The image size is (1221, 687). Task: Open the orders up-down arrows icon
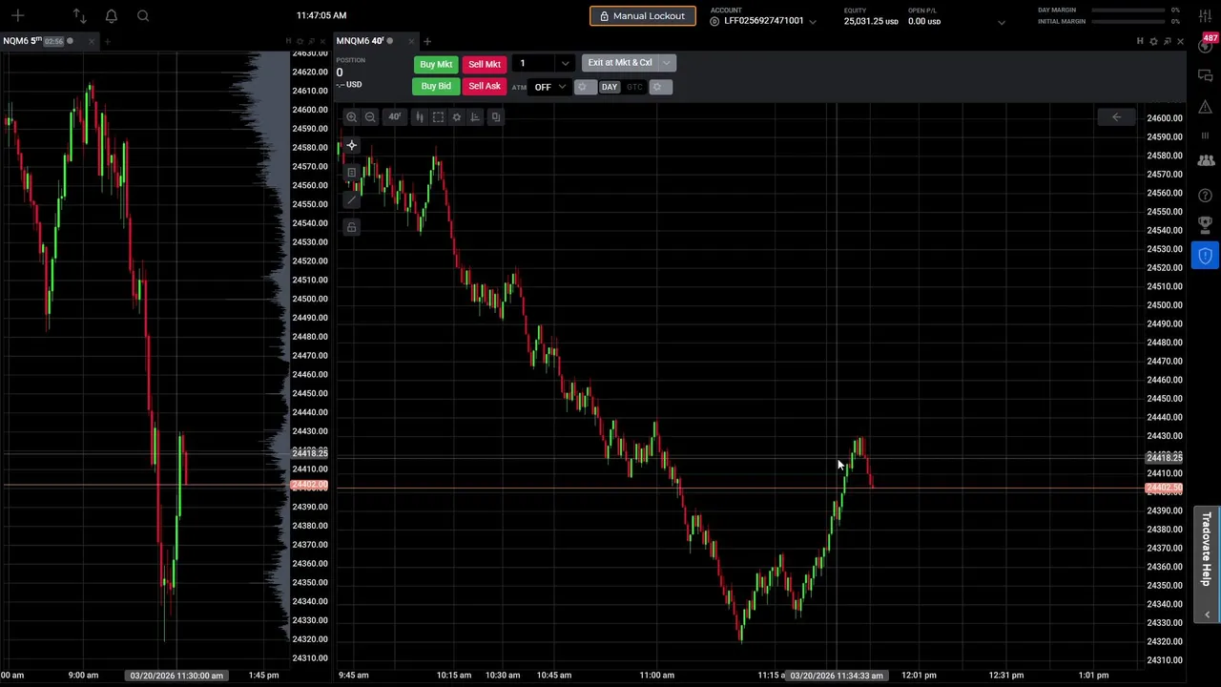tap(79, 15)
